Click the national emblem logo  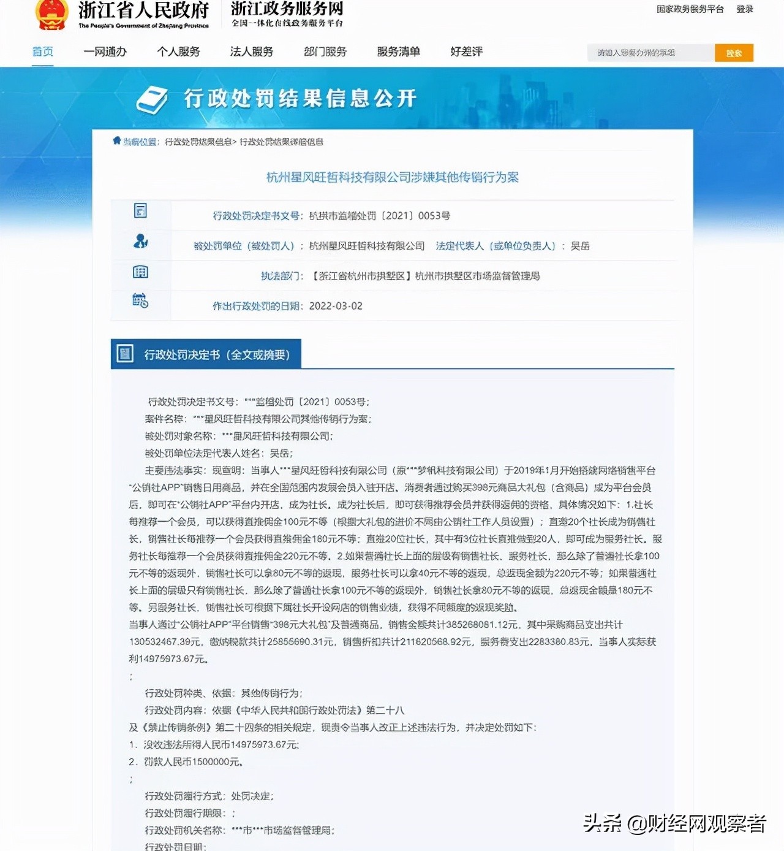pos(52,15)
